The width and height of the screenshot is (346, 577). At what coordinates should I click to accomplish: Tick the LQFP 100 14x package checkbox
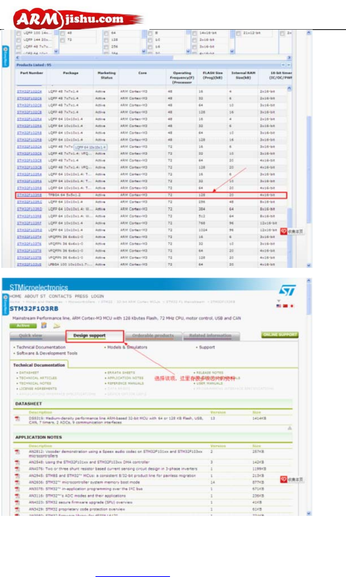(x=18, y=33)
